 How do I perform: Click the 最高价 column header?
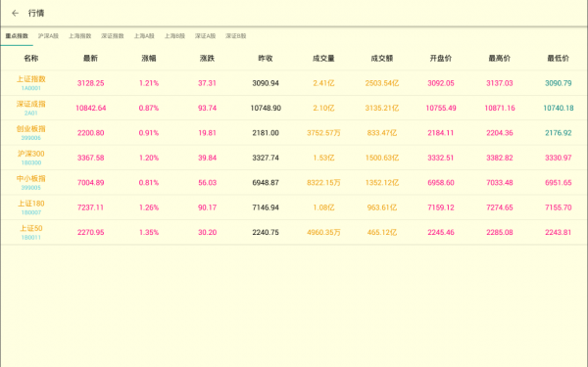[x=500, y=59]
